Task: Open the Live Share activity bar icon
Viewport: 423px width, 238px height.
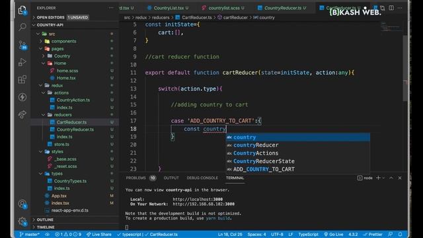Action: (x=22, y=114)
